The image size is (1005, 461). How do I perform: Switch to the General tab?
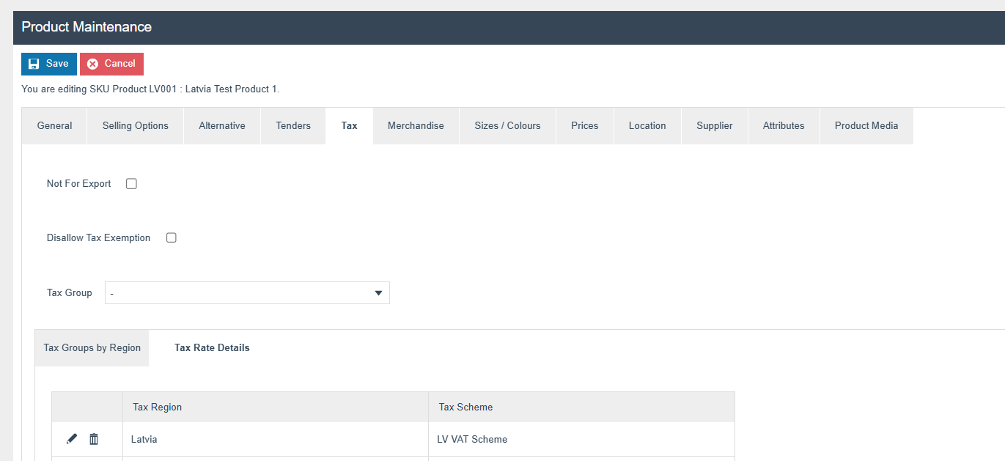55,126
